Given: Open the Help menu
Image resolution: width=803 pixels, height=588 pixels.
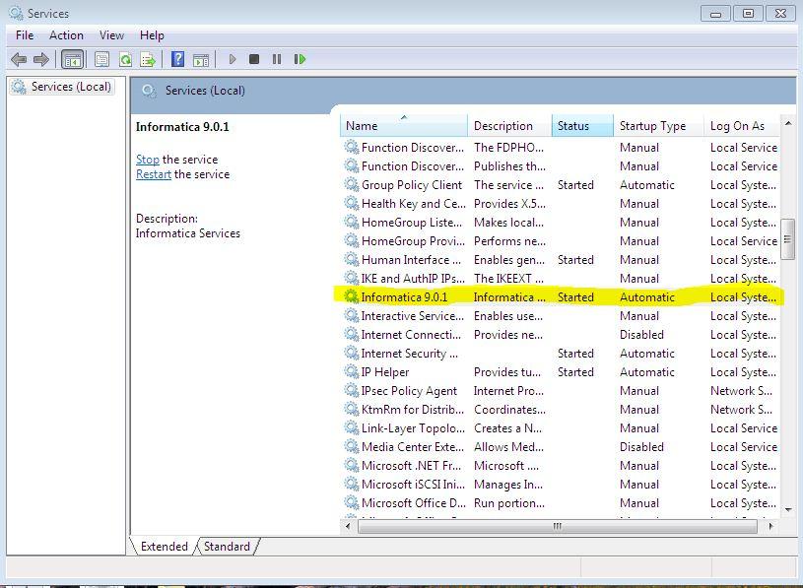Looking at the screenshot, I should 152,35.
